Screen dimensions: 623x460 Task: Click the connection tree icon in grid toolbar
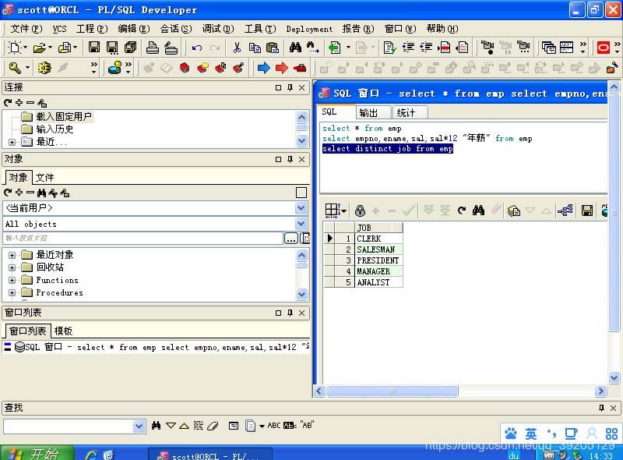click(x=565, y=210)
